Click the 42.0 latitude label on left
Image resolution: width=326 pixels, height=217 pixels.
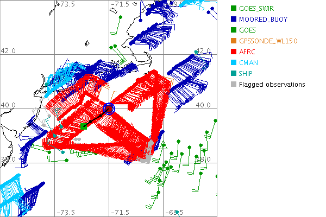9,50
